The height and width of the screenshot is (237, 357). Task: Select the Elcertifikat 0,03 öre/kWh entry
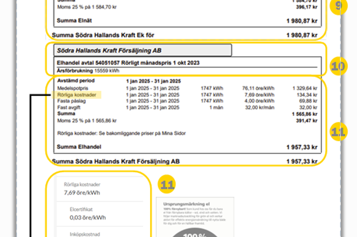(88, 214)
